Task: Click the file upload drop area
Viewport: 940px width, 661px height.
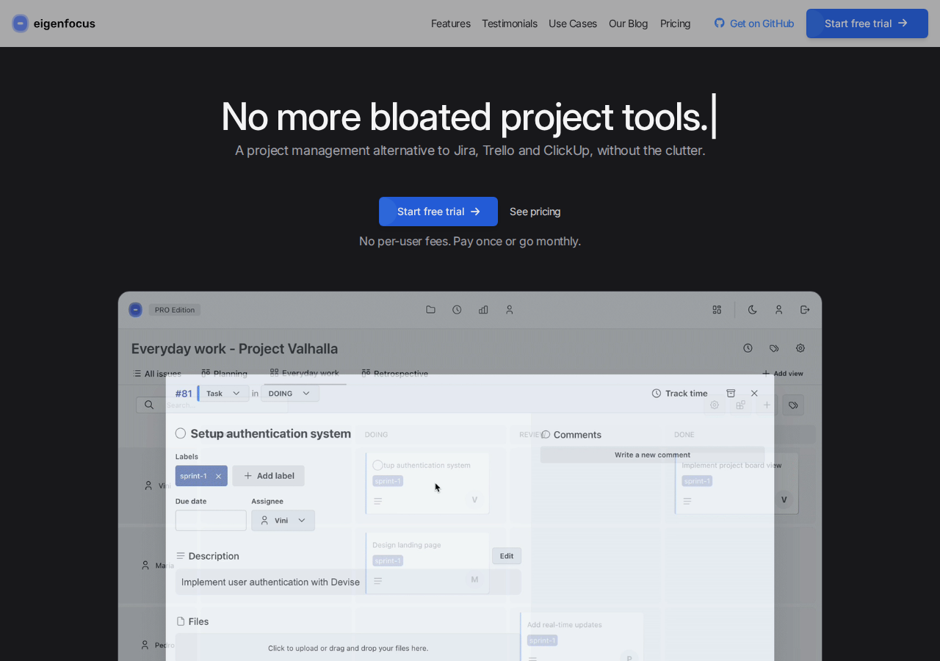Action: (x=348, y=648)
